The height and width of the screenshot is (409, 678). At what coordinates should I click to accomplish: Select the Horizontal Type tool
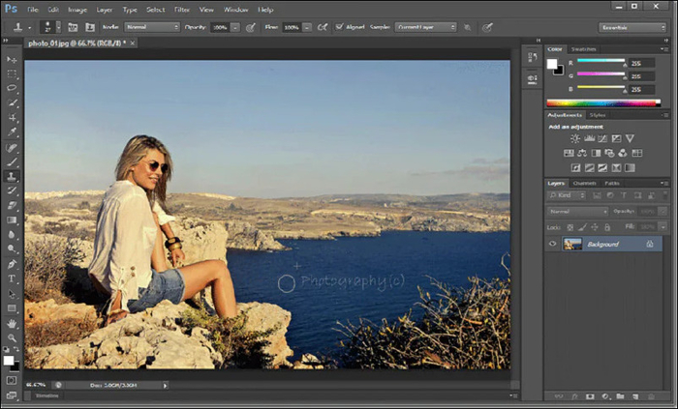pyautogui.click(x=12, y=278)
